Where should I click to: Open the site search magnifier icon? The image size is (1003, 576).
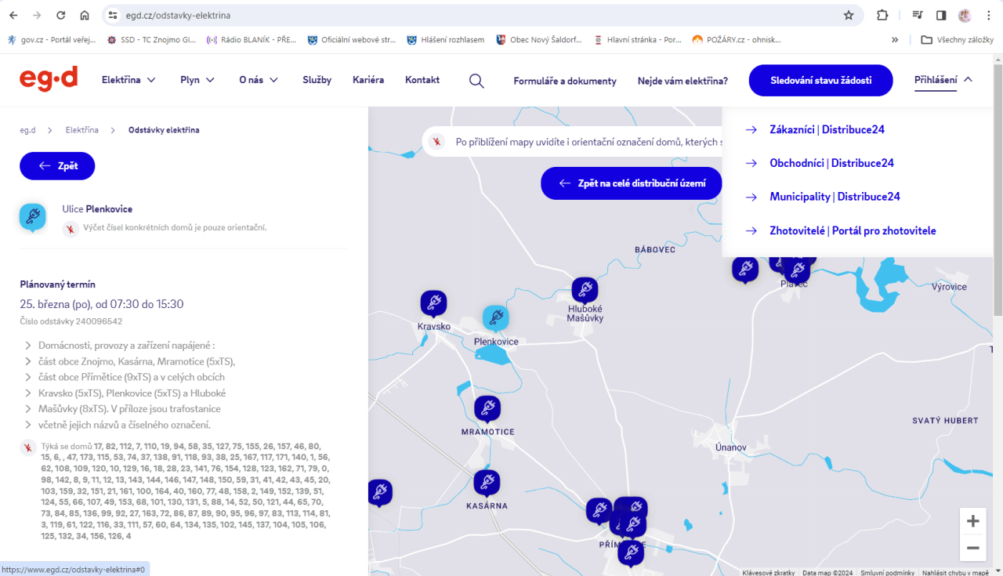pyautogui.click(x=476, y=81)
